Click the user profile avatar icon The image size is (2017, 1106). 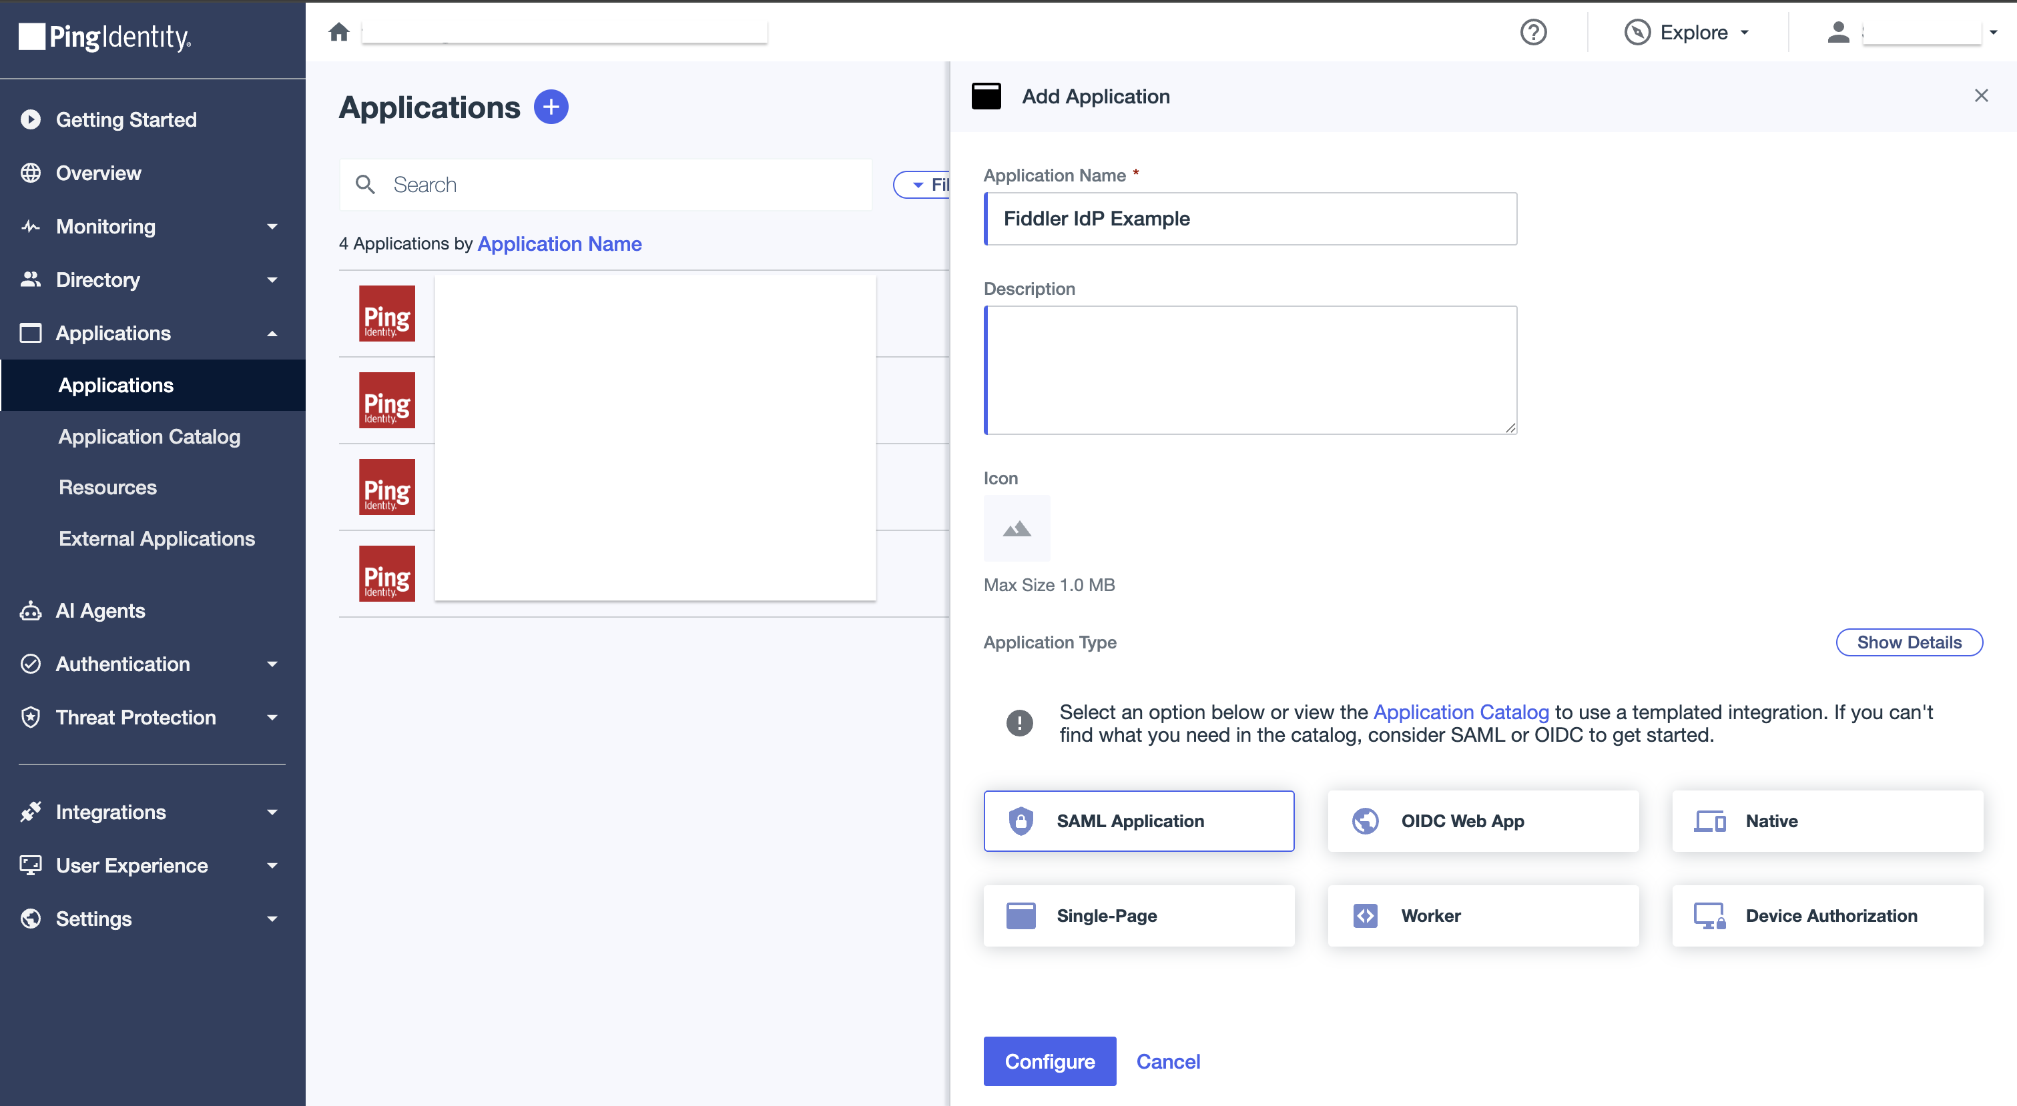pos(1837,32)
